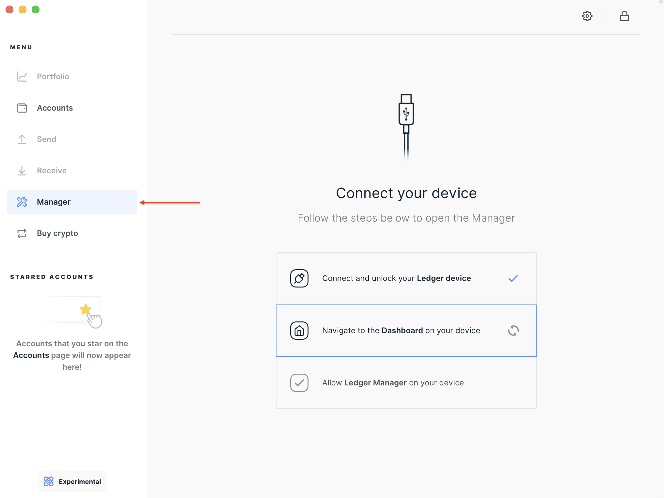This screenshot has width=664, height=498.
Task: Click the spinning loader on the Dashboard step
Action: [513, 330]
